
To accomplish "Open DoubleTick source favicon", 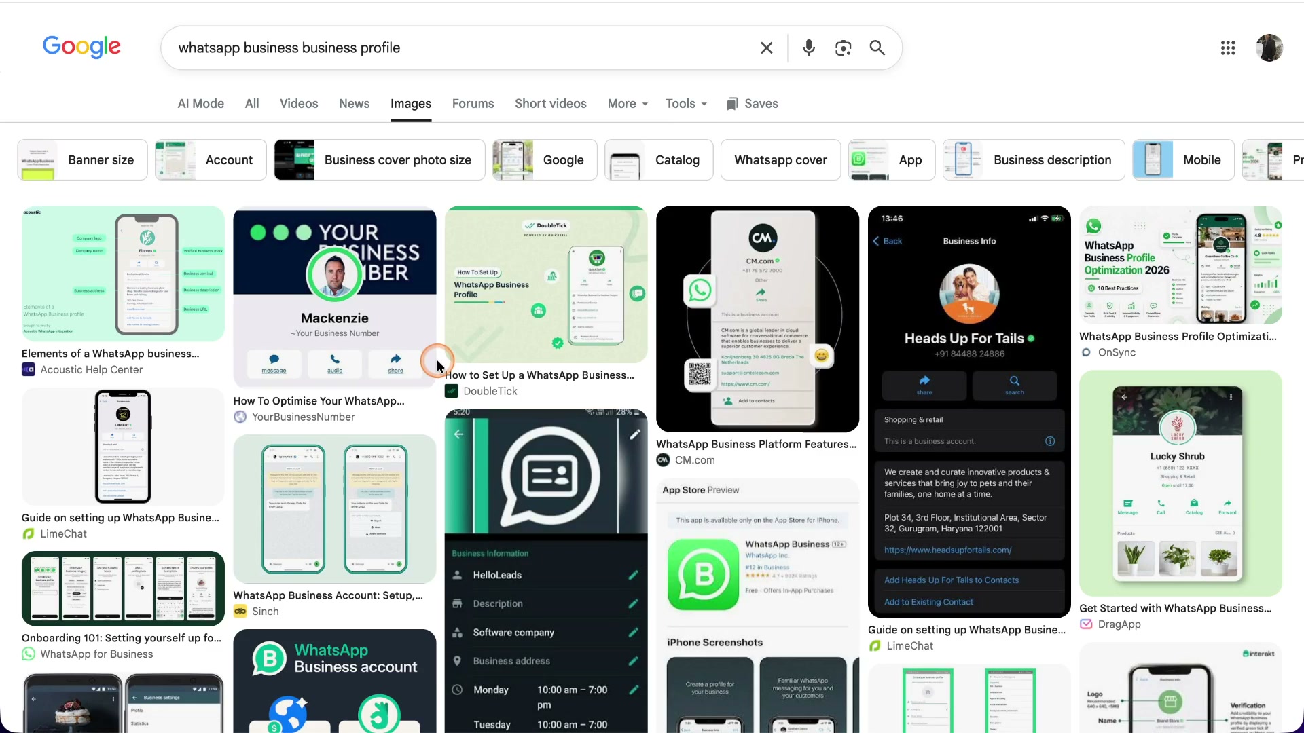I will [x=452, y=392].
